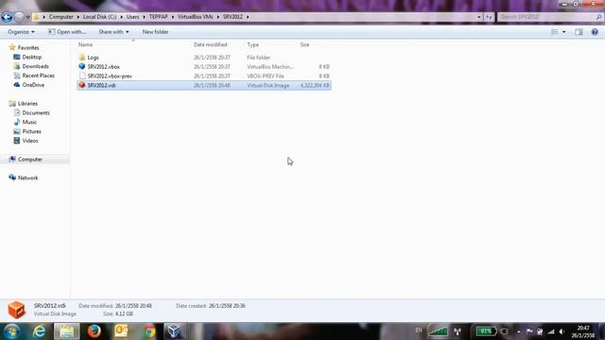Launch Firefox from taskbar
Image resolution: width=605 pixels, height=340 pixels.
95,331
